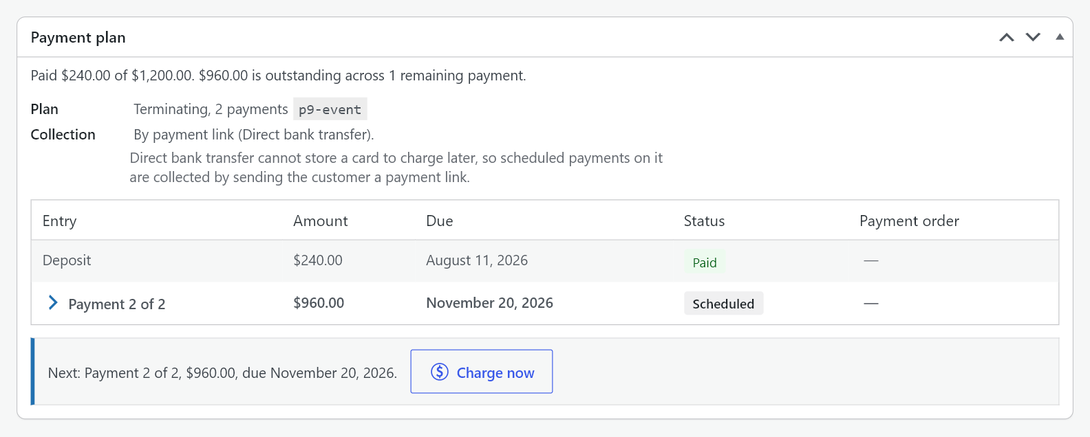Click the August 11, 2026 due date
The image size is (1090, 437).
[x=477, y=260]
